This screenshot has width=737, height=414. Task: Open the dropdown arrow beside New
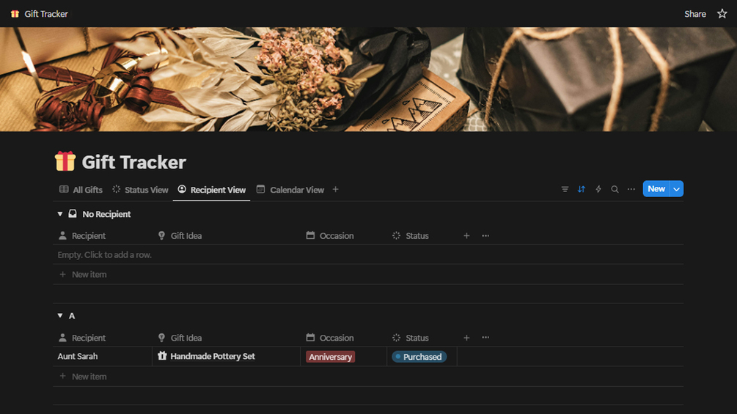[x=676, y=189]
